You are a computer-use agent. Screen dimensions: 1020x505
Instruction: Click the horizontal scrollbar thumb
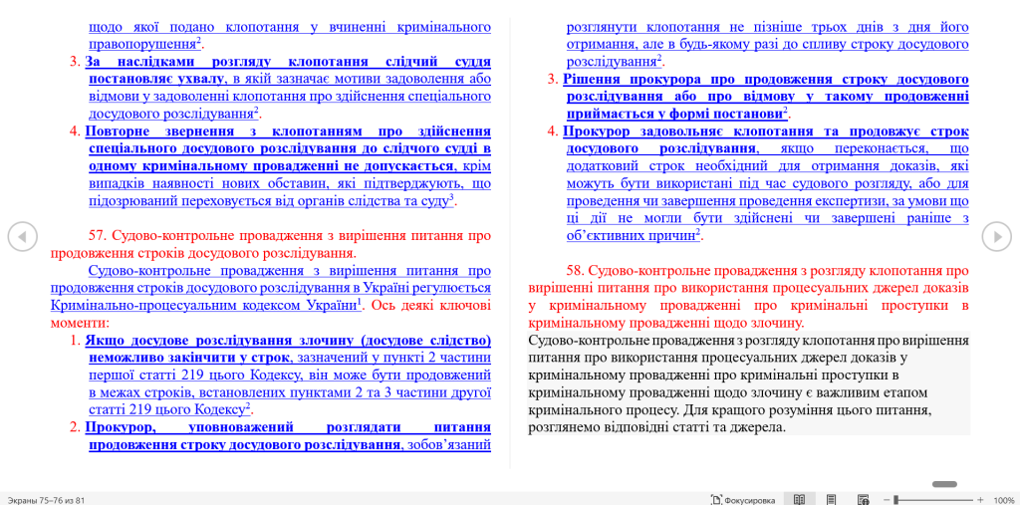tap(944, 484)
